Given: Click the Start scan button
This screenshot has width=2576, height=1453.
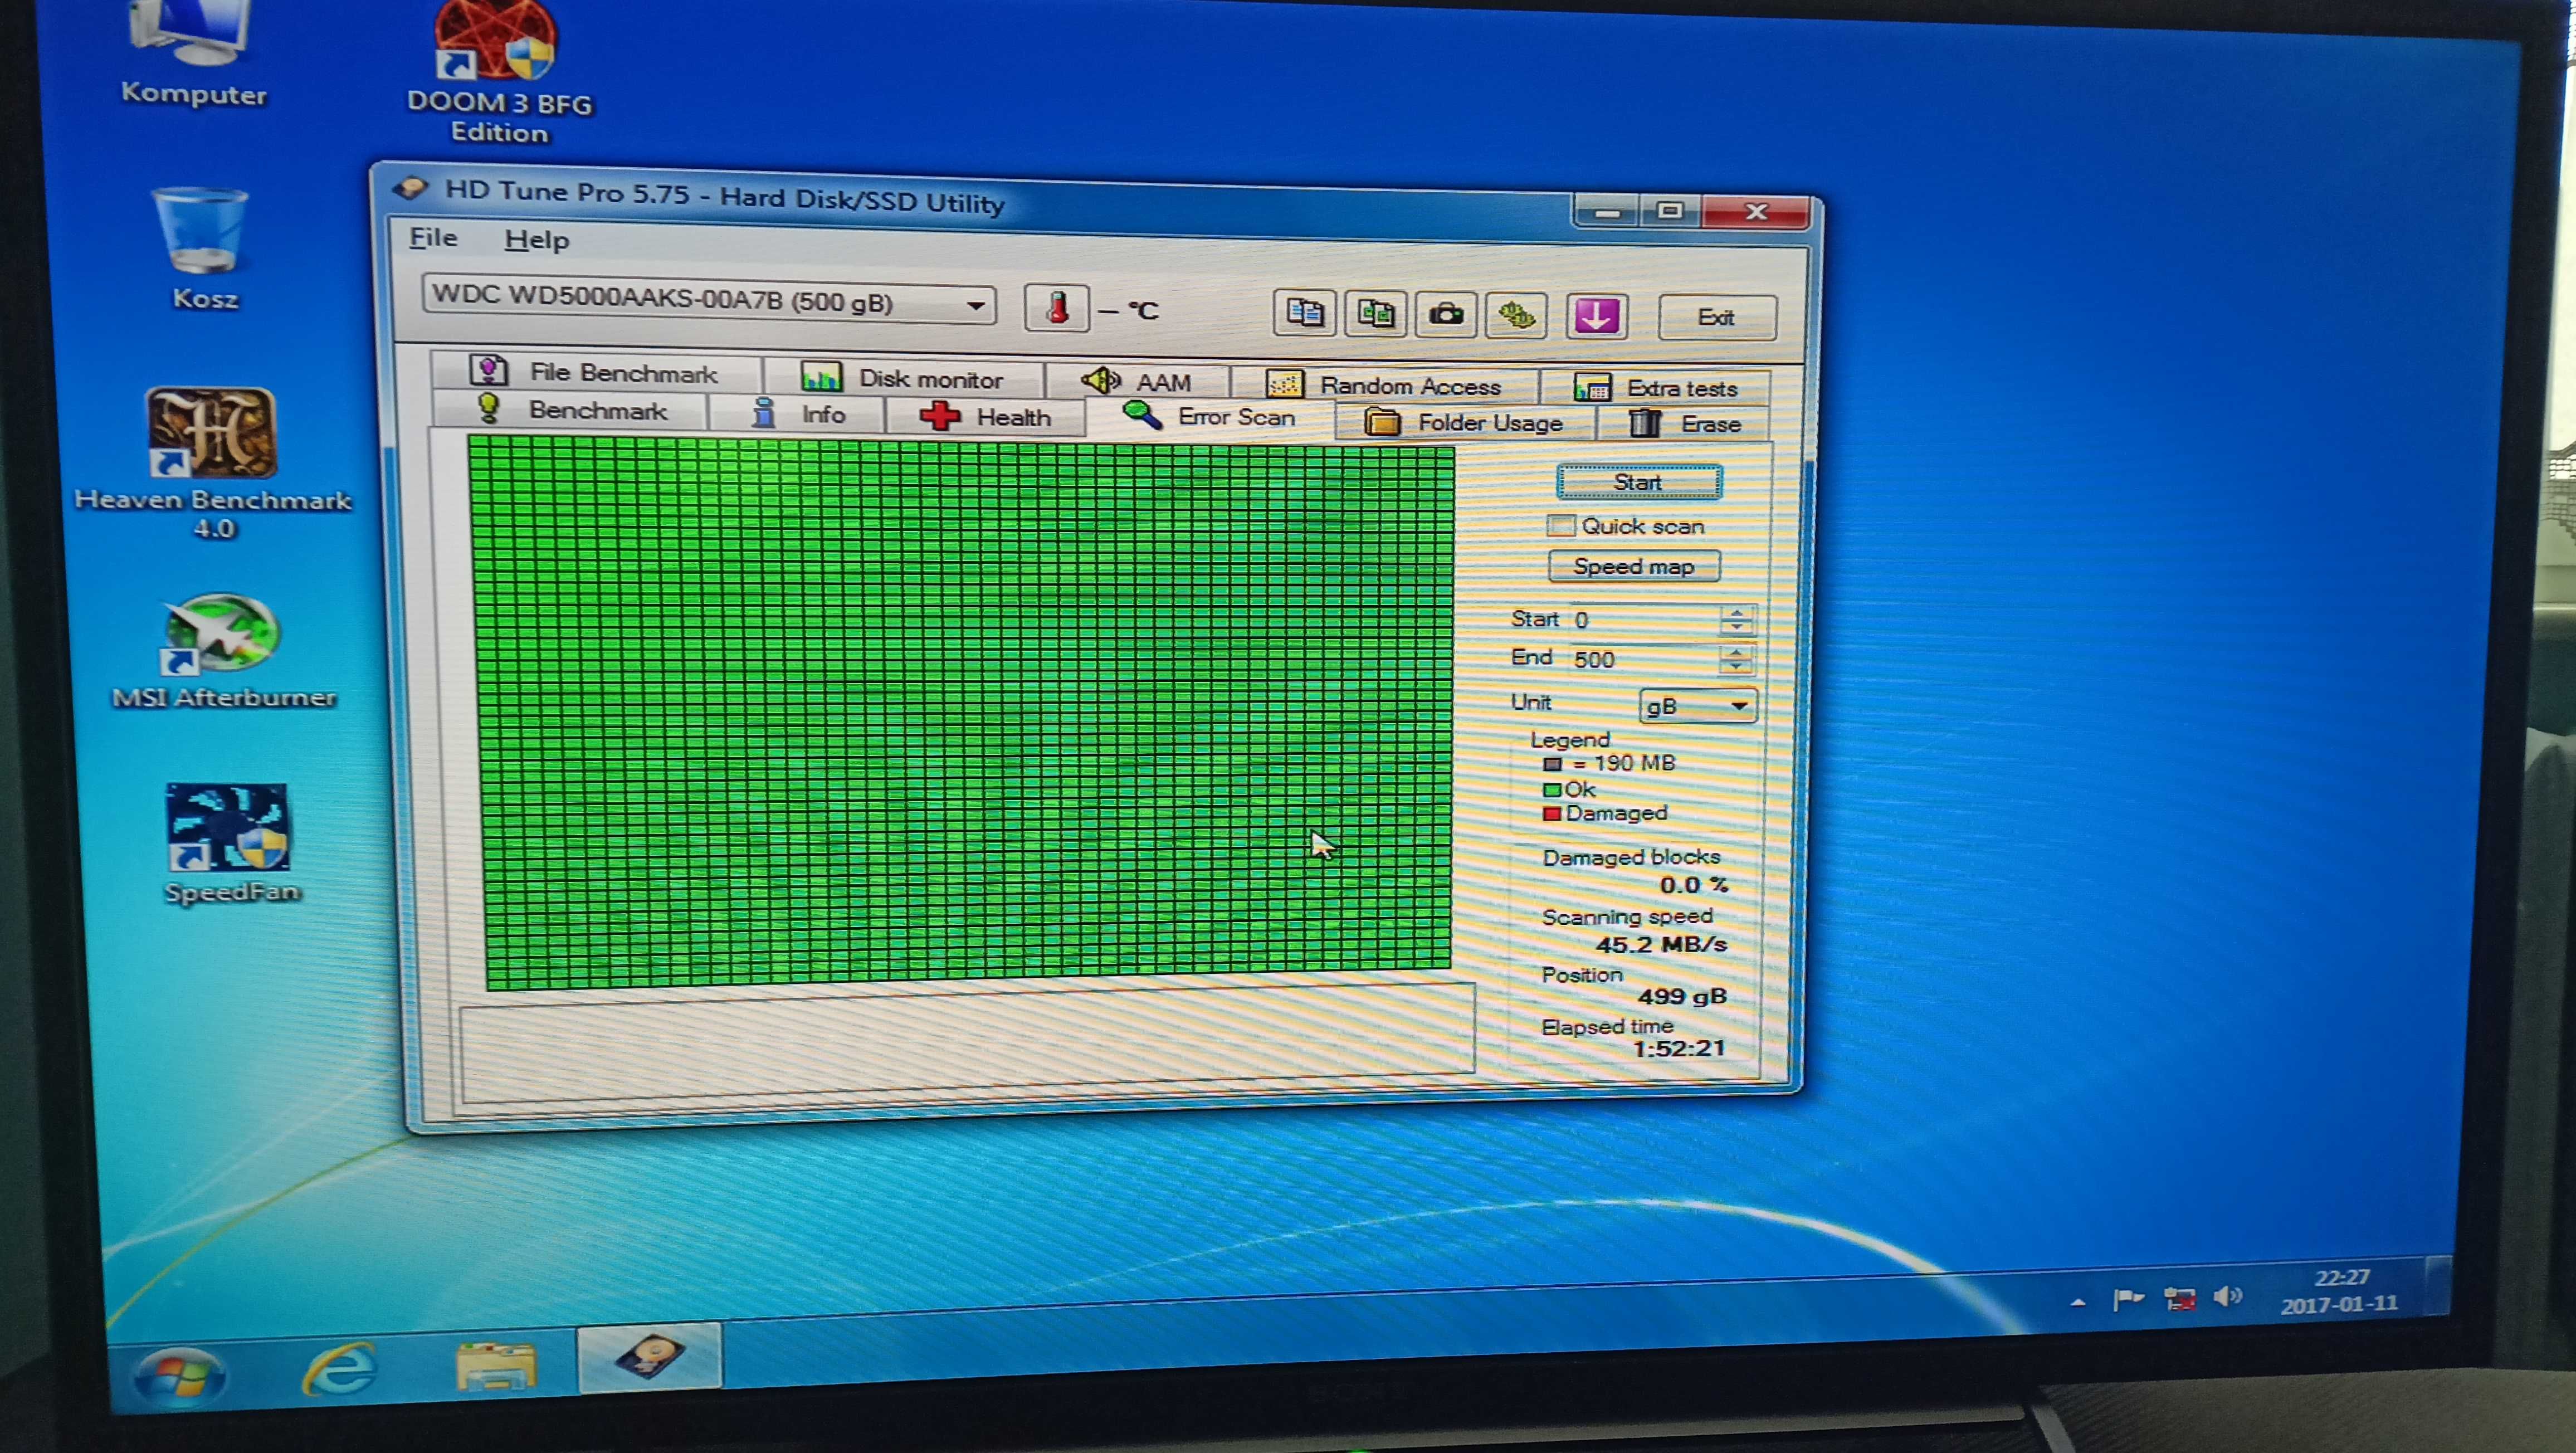Looking at the screenshot, I should (x=1638, y=482).
